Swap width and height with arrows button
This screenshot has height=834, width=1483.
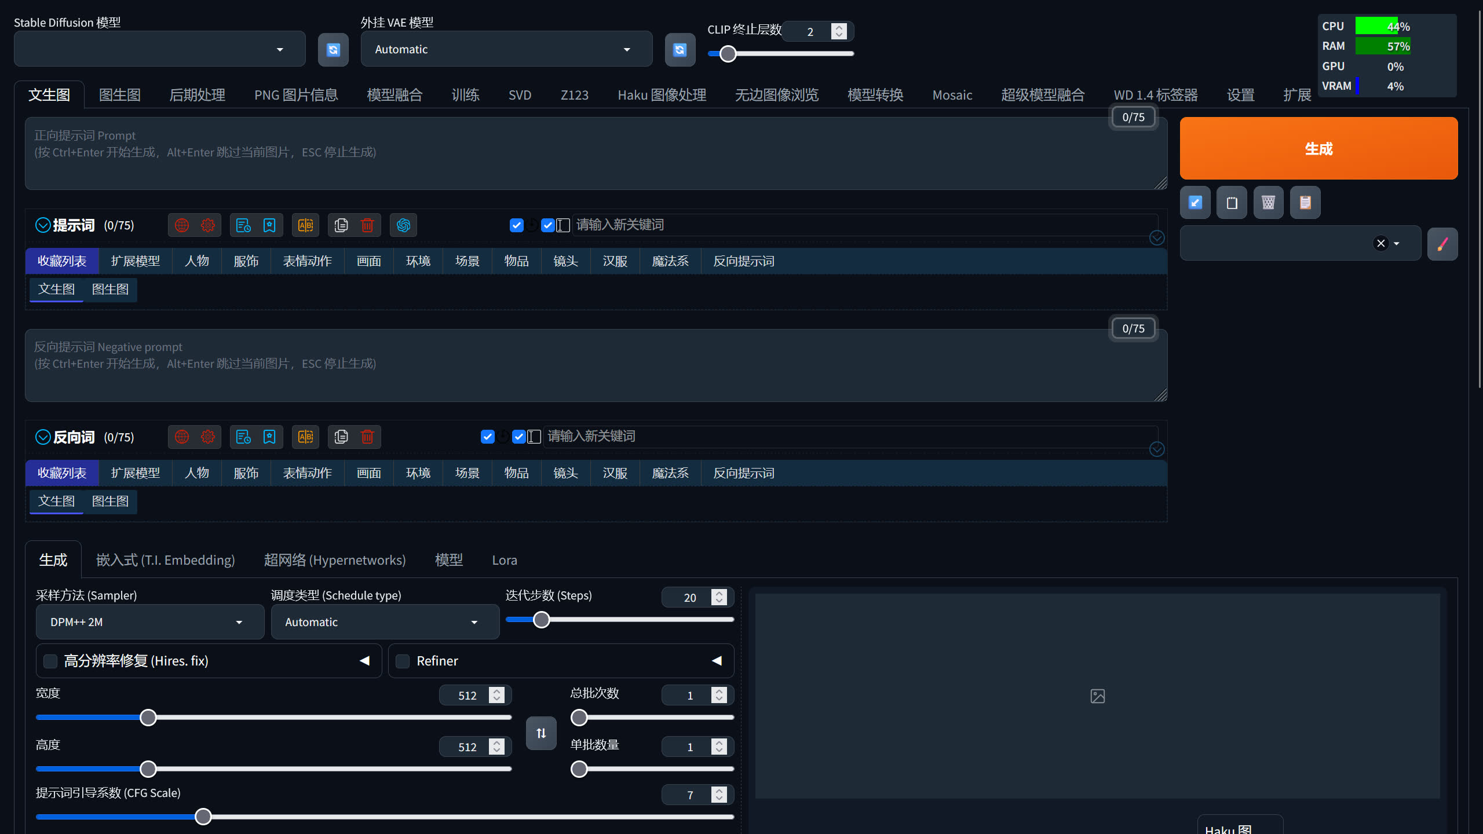point(541,733)
